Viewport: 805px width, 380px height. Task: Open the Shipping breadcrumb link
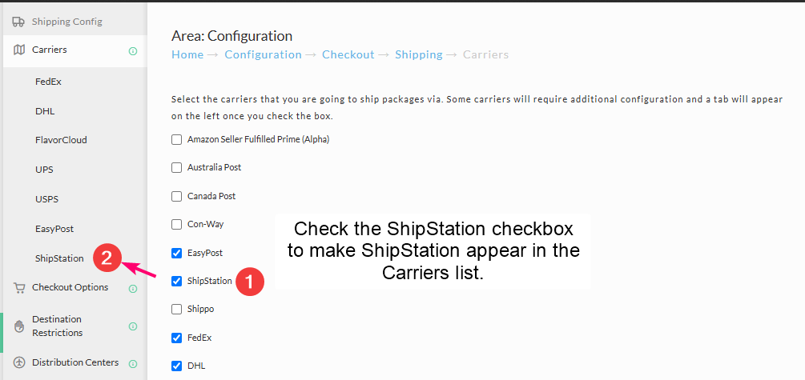click(418, 54)
